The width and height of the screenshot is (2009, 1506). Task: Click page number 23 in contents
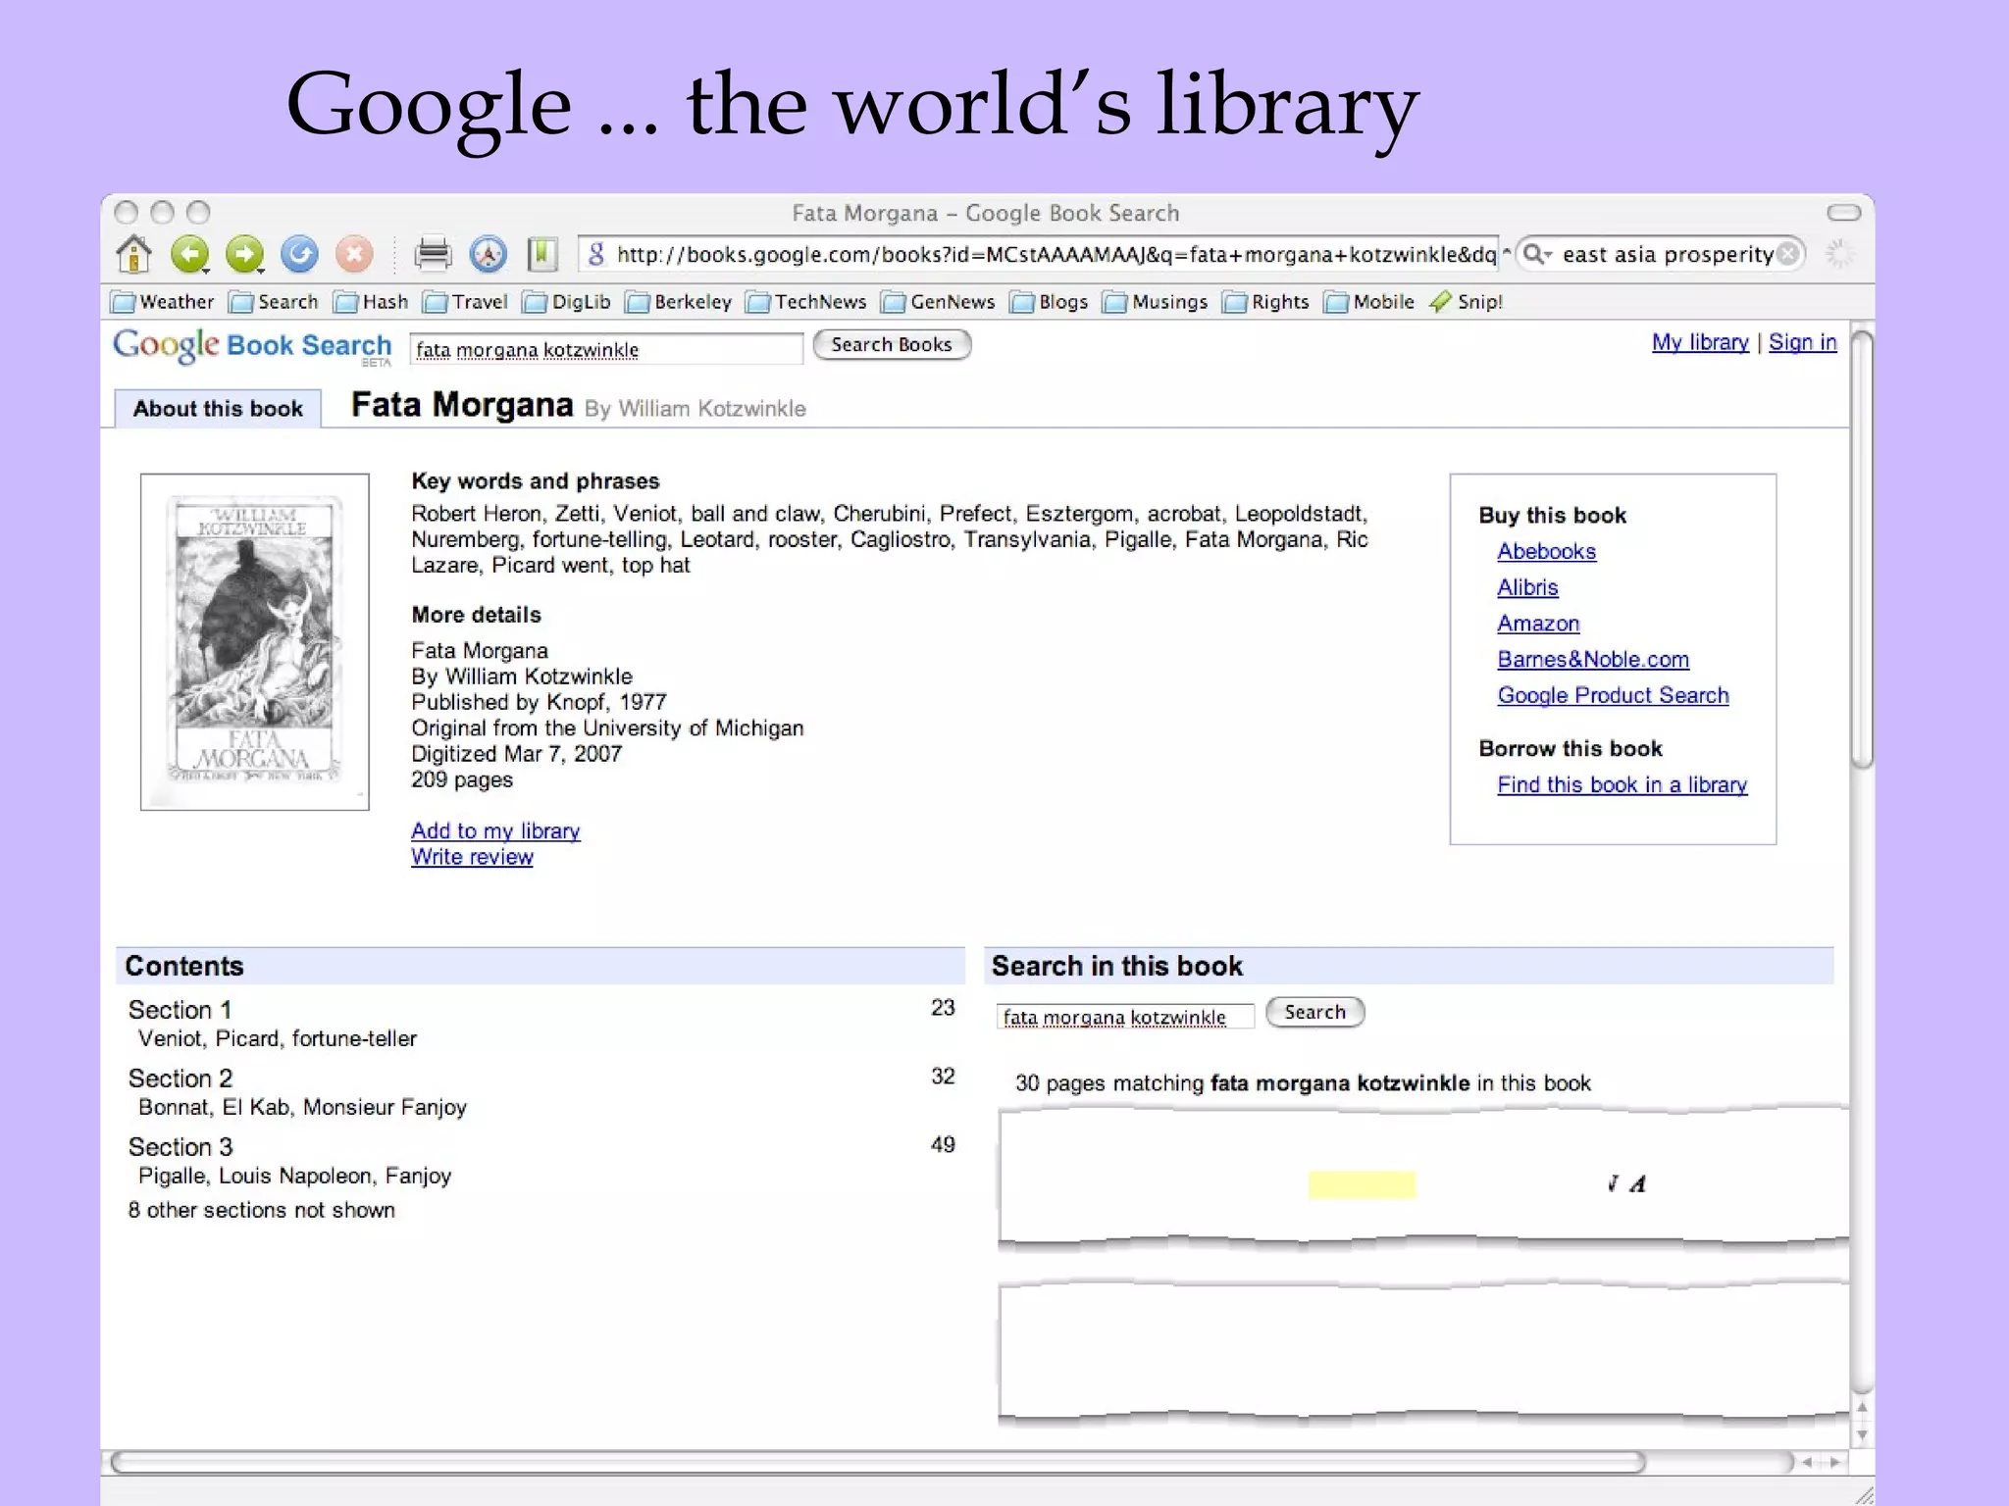(943, 1008)
